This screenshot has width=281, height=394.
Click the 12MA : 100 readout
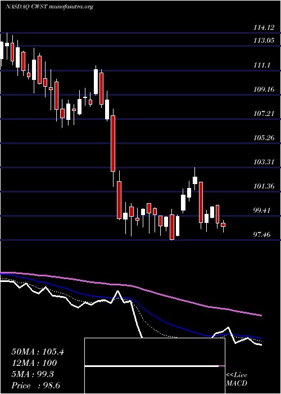[x=34, y=363]
